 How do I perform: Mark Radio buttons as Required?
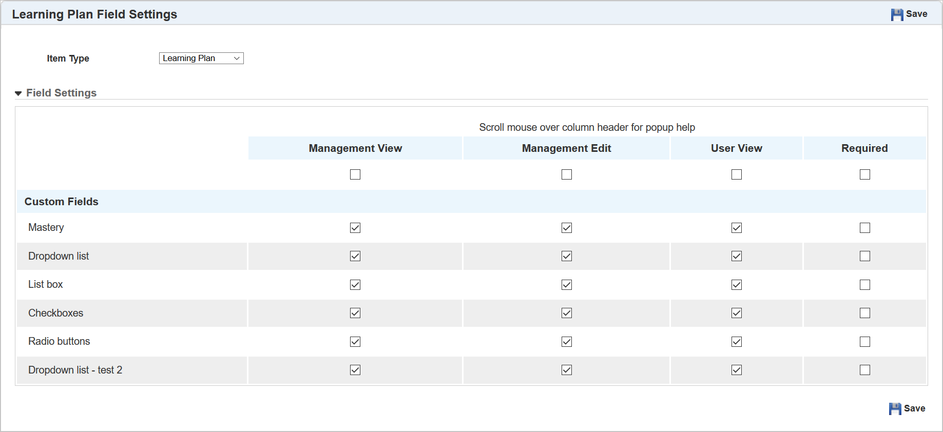(x=865, y=342)
